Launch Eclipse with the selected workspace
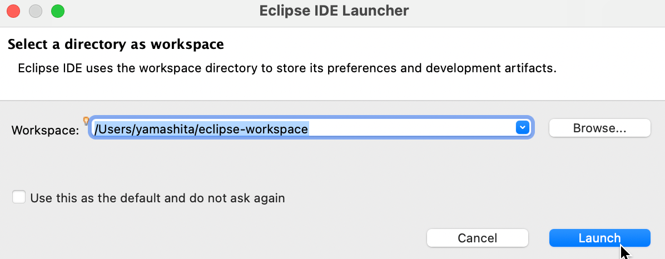The width and height of the screenshot is (665, 259). click(x=600, y=238)
